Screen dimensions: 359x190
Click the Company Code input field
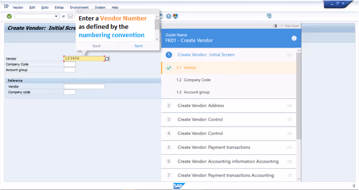(x=70, y=64)
